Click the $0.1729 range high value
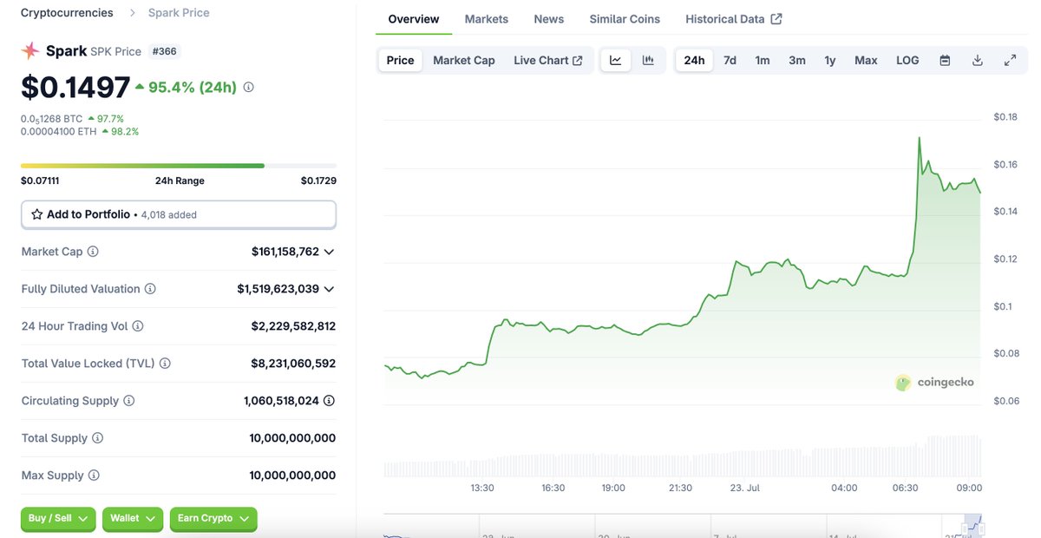This screenshot has height=538, width=1041. (318, 180)
